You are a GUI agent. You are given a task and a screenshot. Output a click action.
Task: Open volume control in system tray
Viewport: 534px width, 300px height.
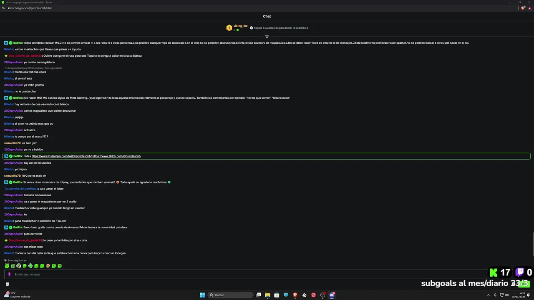pos(507,295)
